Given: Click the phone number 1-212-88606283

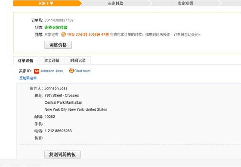Looking at the screenshot, I should click(x=58, y=131).
